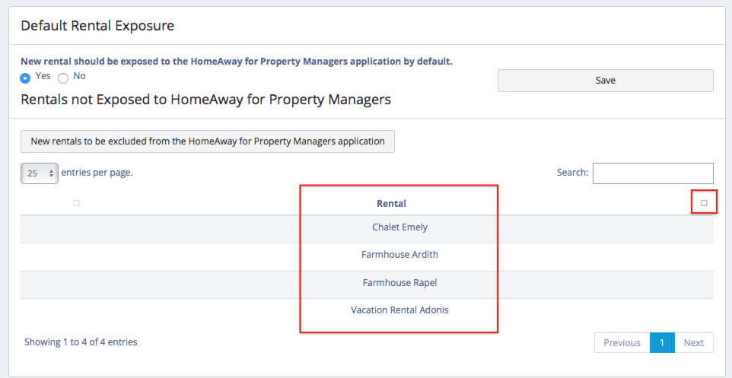Click the Default Rental Exposure panel title

(x=97, y=26)
